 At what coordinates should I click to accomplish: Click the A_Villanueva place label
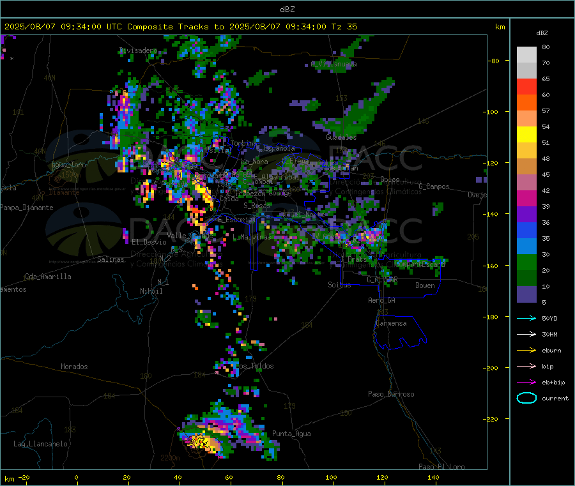click(x=333, y=64)
